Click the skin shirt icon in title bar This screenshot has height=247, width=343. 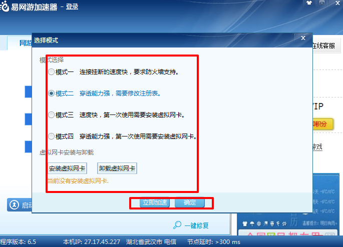(x=309, y=3)
